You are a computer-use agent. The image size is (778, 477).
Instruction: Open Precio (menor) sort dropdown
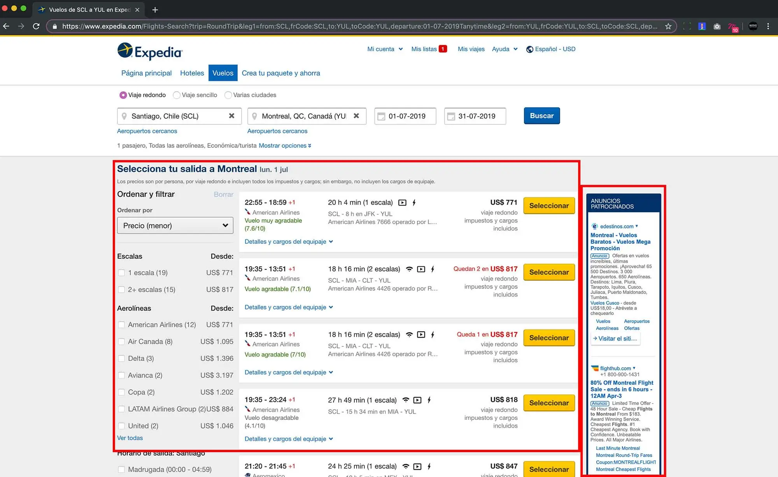point(175,225)
